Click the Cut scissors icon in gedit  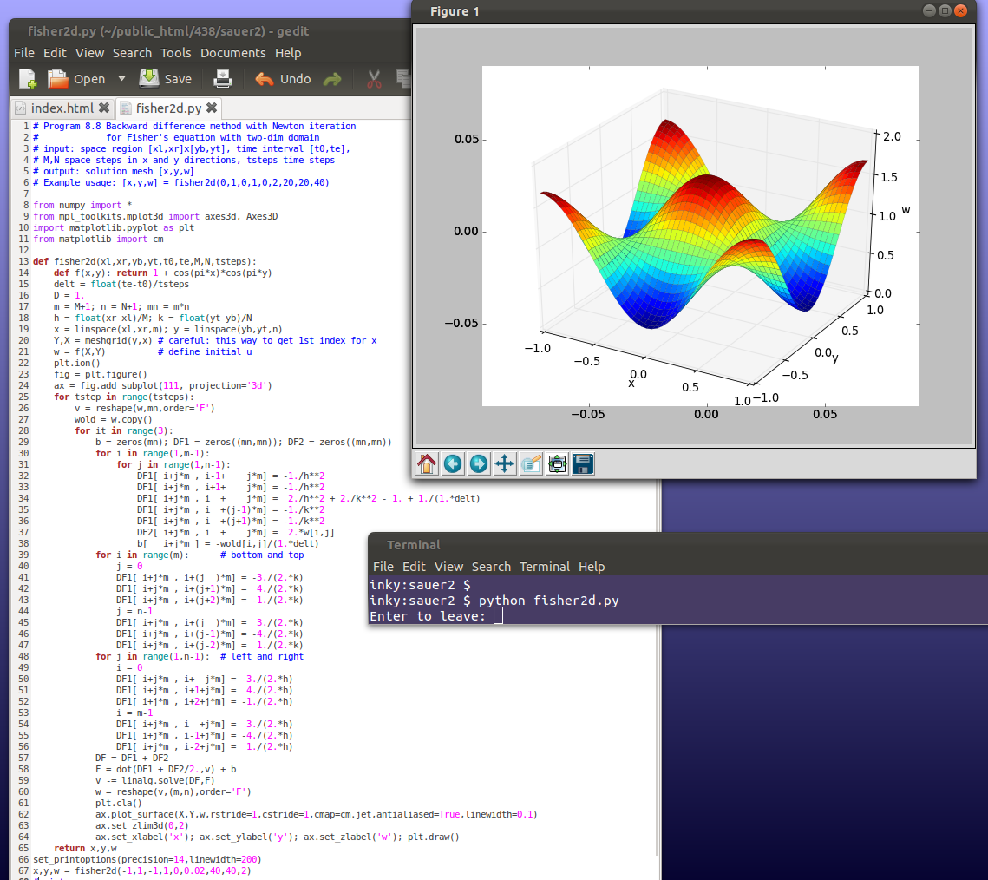tap(374, 79)
